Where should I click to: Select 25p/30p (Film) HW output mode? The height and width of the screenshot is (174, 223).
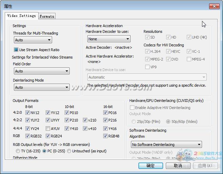tap(134, 122)
